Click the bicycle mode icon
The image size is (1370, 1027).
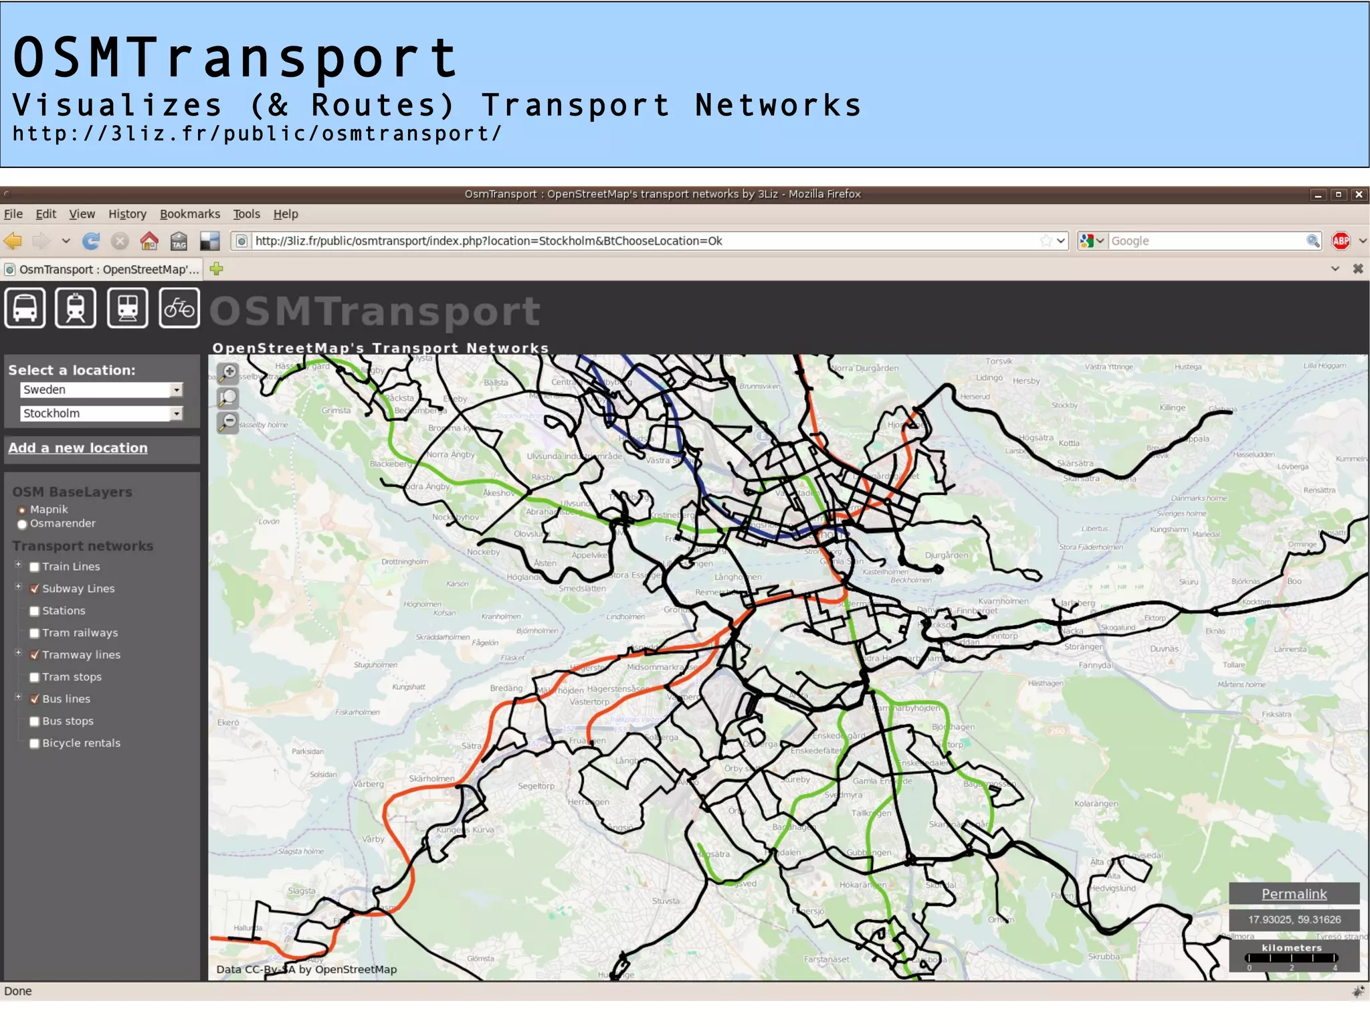[x=179, y=308]
